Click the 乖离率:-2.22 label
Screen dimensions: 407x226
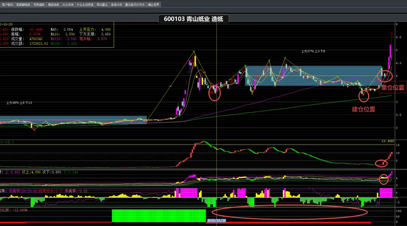pyautogui.click(x=76, y=191)
